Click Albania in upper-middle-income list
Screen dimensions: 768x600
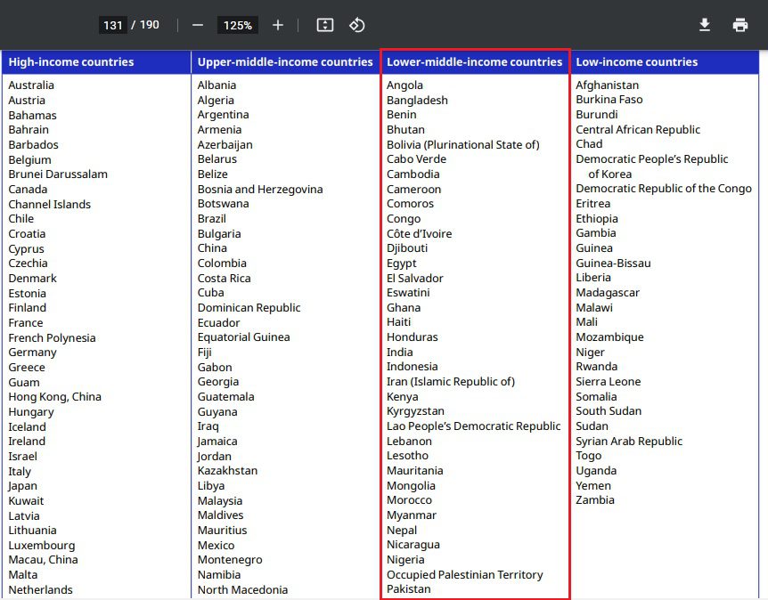[x=217, y=85]
